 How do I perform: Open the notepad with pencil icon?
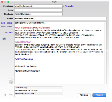tap(11, 81)
